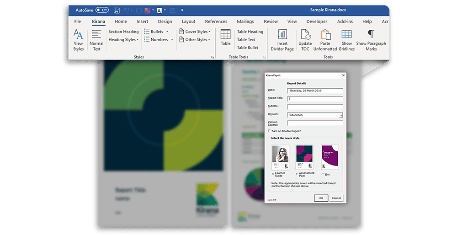Open the Table Tools dialog launcher

(x=264, y=57)
